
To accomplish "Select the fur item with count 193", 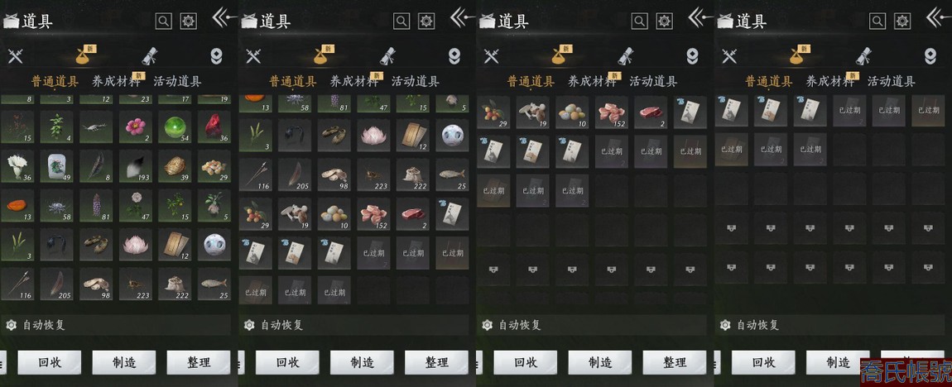I will [x=136, y=166].
